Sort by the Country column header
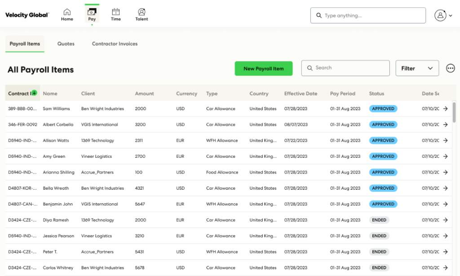 (259, 93)
